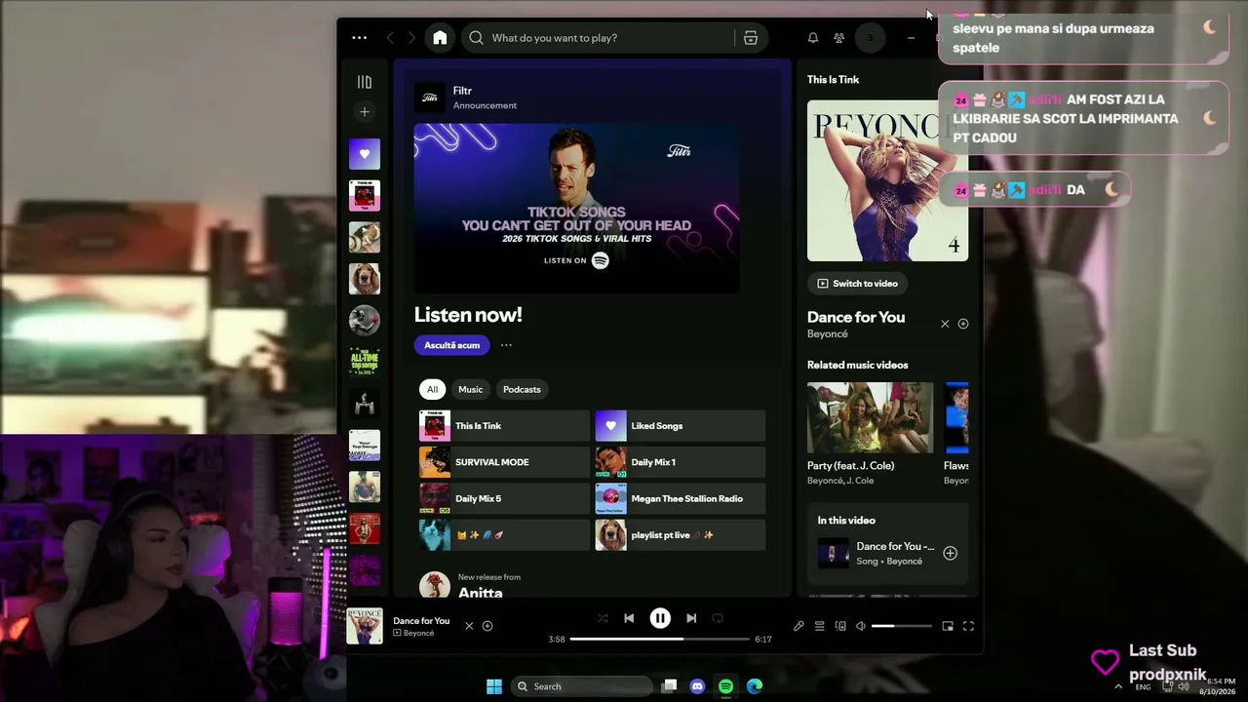Skip to the previous track
Screen dimensions: 1248x702
tap(629, 618)
